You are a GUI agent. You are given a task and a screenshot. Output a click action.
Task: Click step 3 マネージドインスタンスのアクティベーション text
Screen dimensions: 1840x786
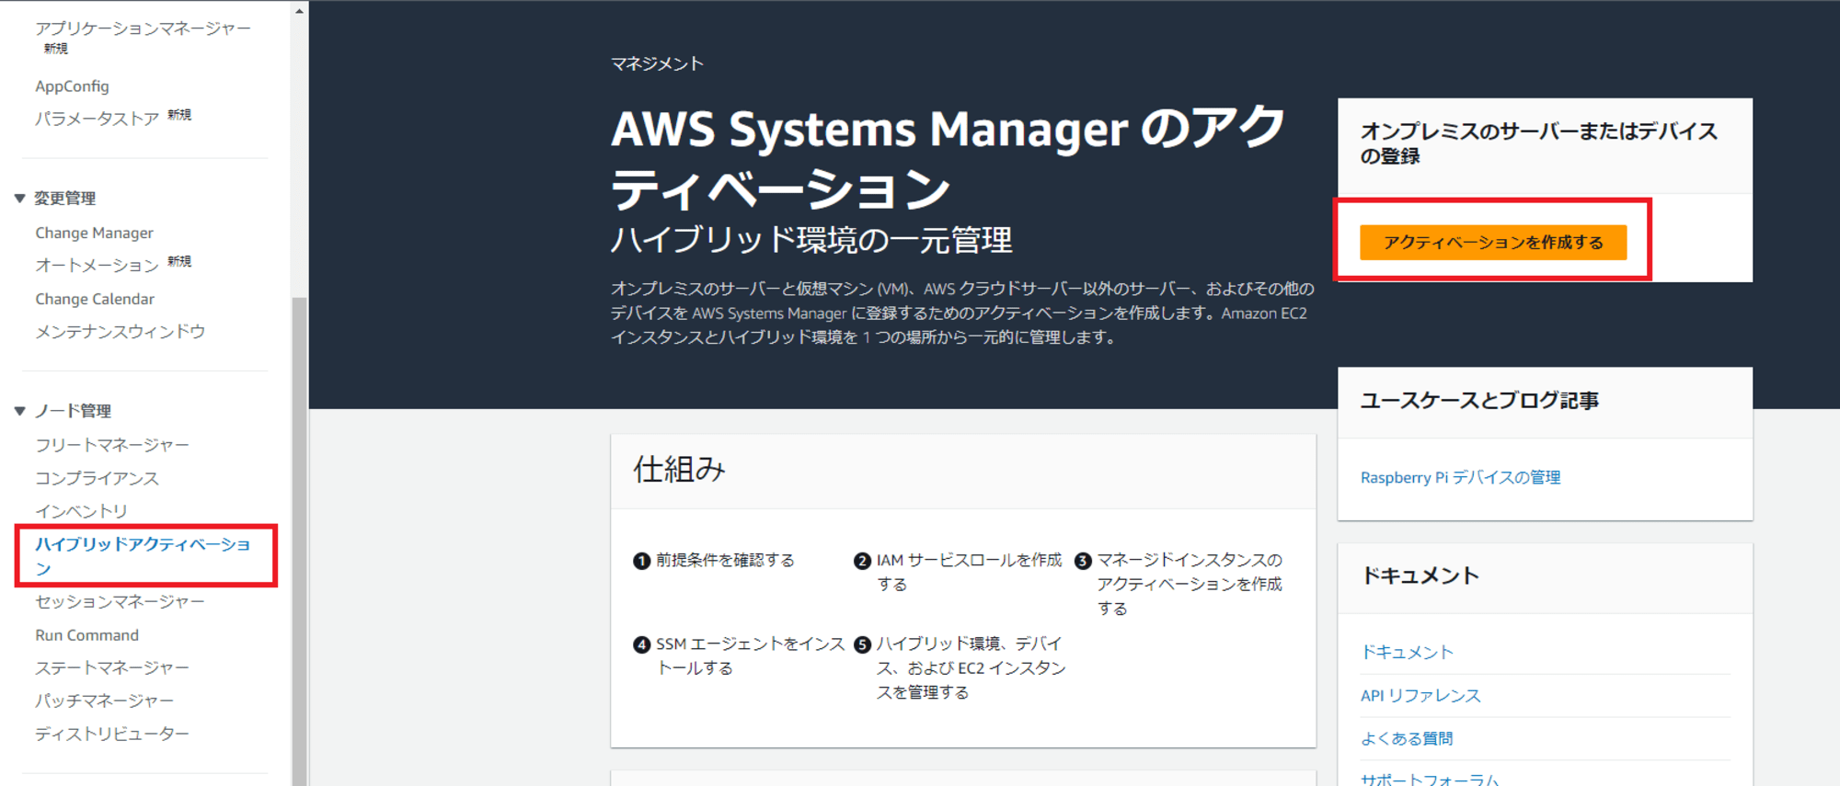coord(1190,585)
